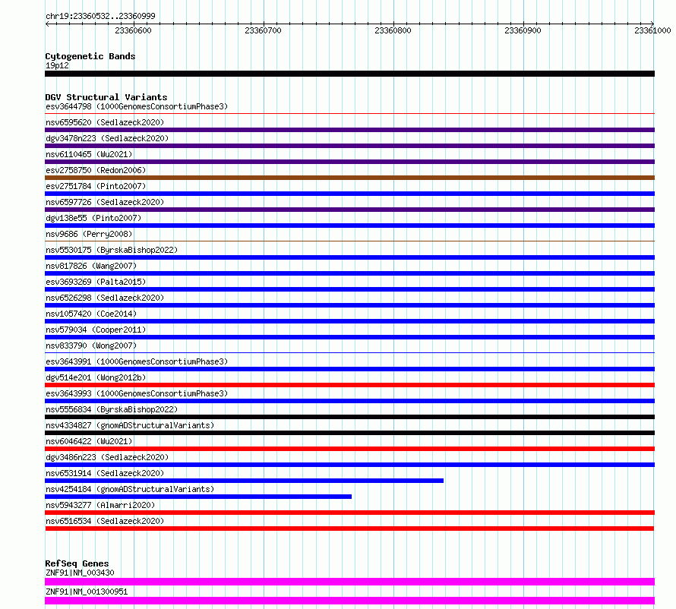Screen dimensions: 676x609
Task: Select the dgv514e201 Wong2012b label
Action: click(96, 377)
